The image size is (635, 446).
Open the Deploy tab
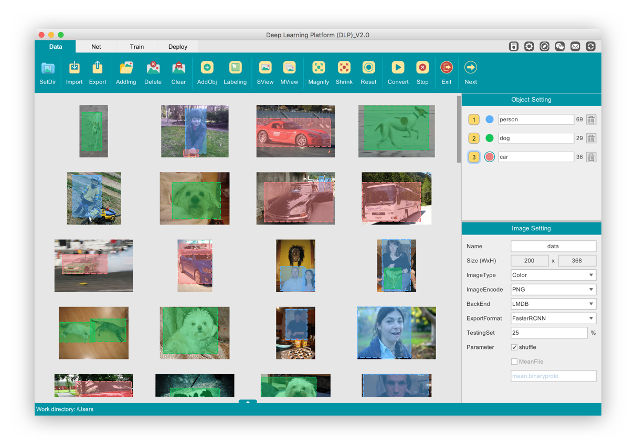(178, 47)
